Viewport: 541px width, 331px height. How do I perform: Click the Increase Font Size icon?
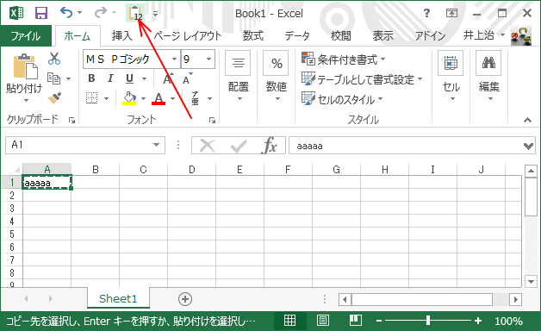click(x=168, y=78)
